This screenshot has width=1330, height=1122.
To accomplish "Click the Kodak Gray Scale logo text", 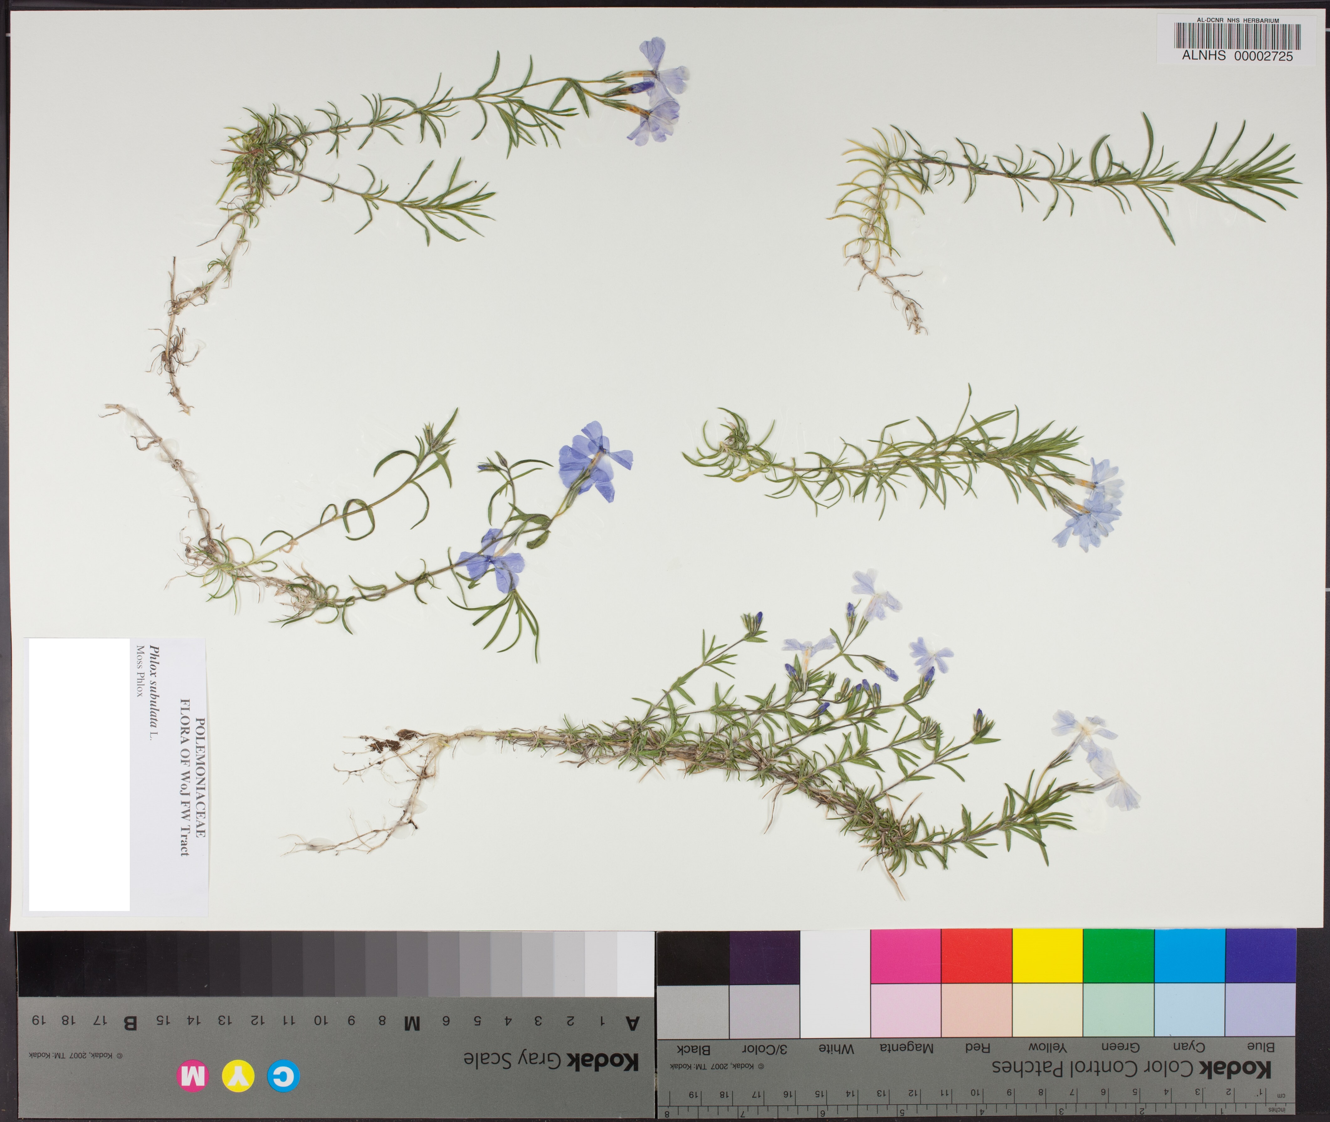I will (551, 1060).
